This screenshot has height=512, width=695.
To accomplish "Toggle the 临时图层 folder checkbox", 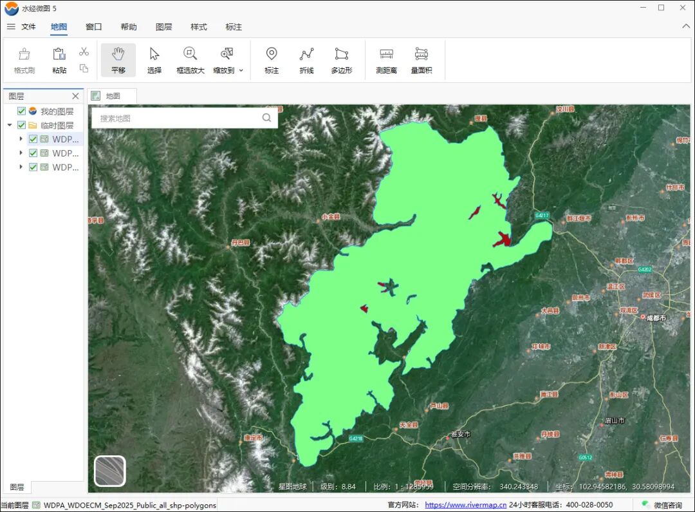I will [22, 126].
